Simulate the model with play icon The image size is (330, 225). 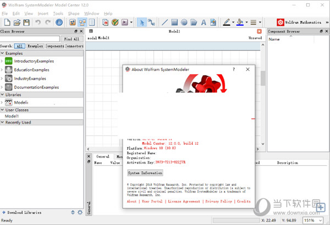(x=125, y=22)
